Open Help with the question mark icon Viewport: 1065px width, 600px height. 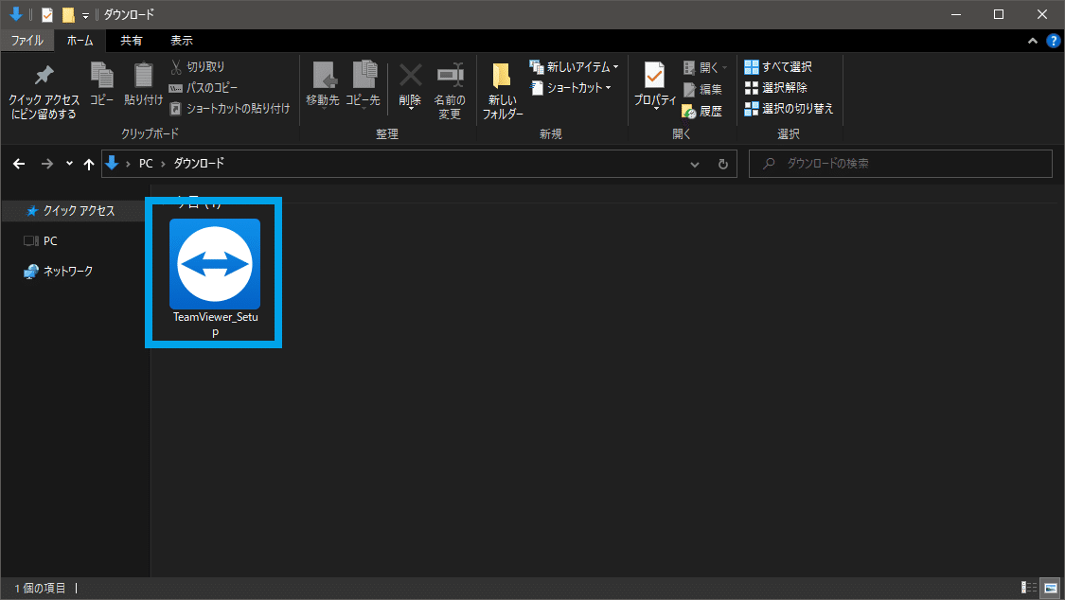(x=1053, y=41)
